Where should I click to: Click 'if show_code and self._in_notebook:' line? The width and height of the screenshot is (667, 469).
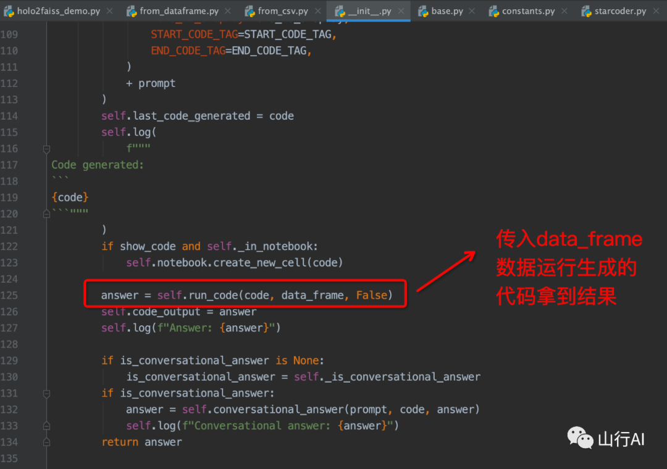pos(209,247)
